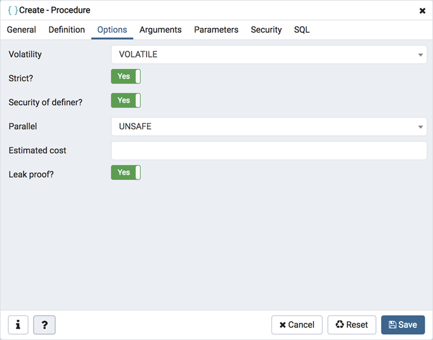This screenshot has width=433, height=340.
Task: Go to the Arguments tab
Action: 160,30
